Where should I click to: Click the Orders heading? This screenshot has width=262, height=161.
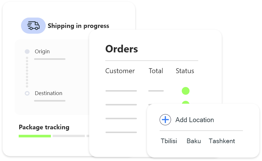[x=121, y=49]
